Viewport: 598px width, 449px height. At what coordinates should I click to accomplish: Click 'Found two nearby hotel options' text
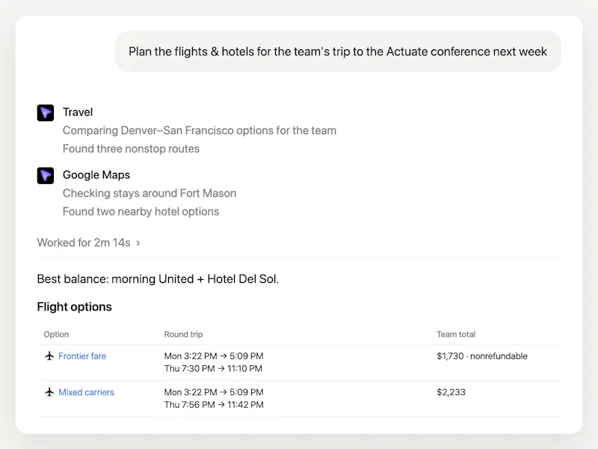[141, 211]
